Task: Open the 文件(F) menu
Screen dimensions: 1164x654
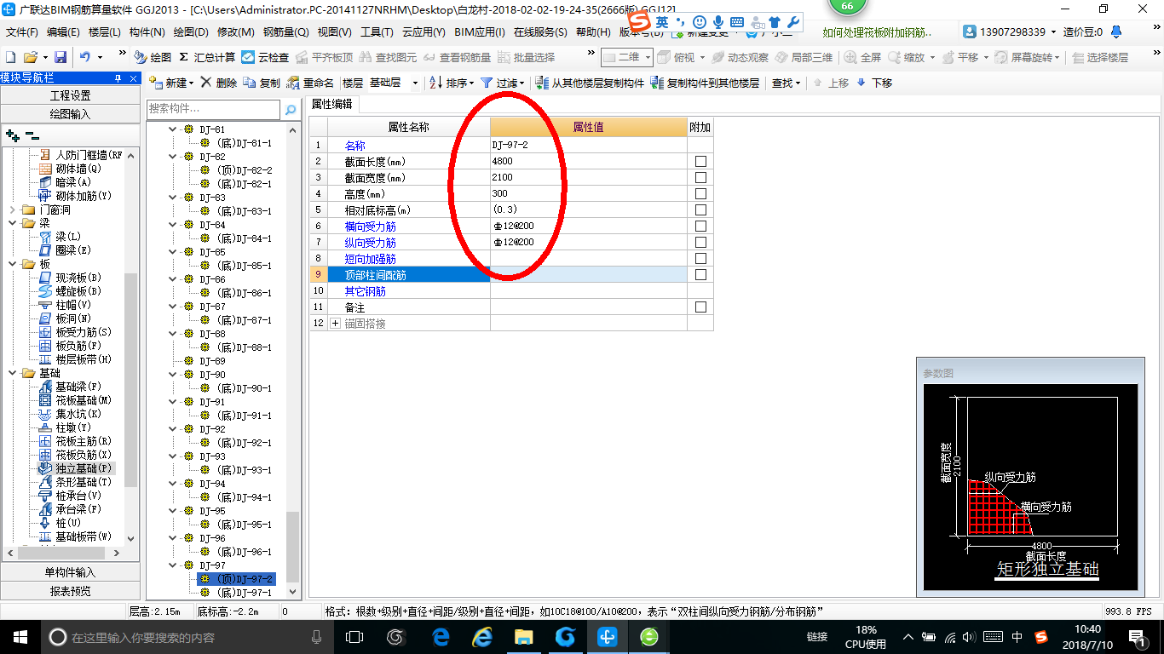Action: 22,32
